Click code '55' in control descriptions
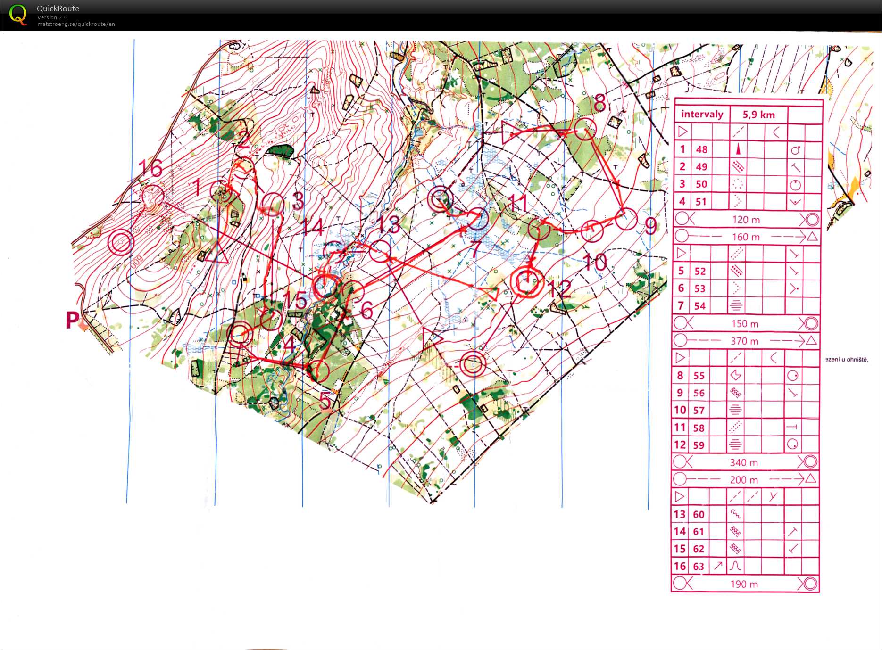 coord(699,376)
